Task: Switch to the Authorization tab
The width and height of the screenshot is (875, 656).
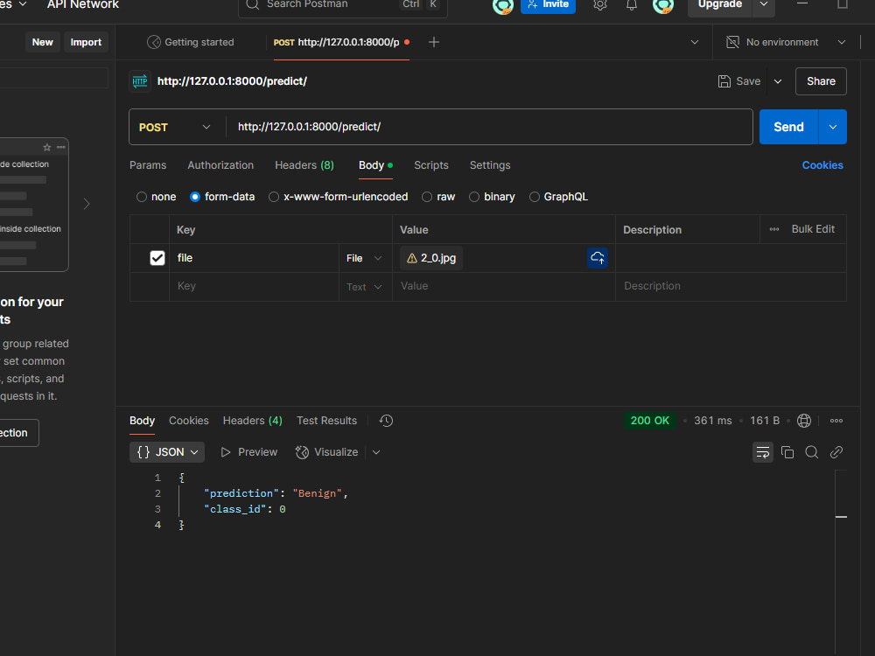Action: click(x=220, y=165)
